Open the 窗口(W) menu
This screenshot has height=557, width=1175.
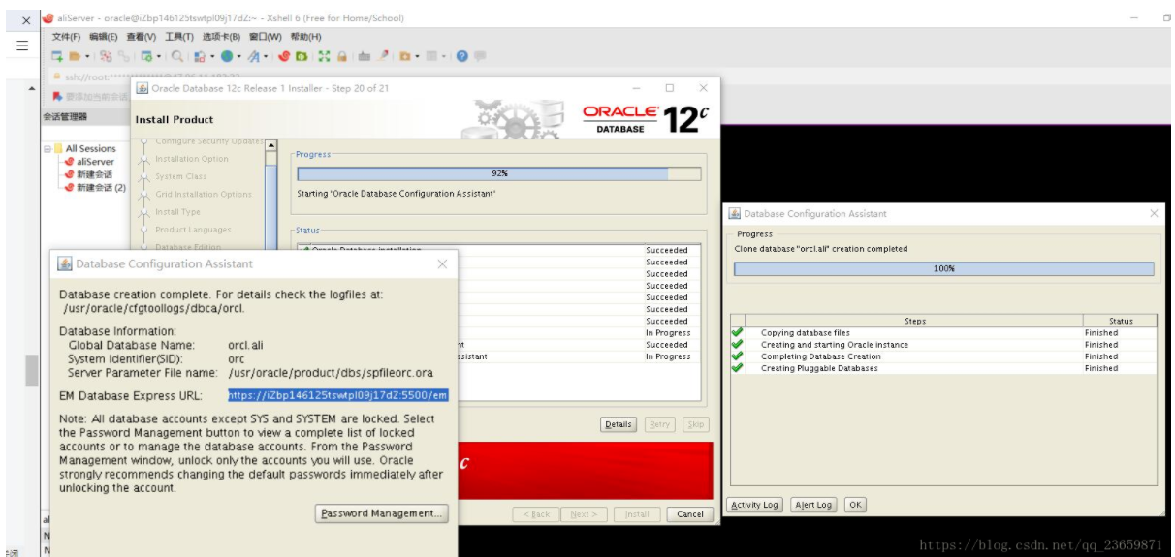265,37
